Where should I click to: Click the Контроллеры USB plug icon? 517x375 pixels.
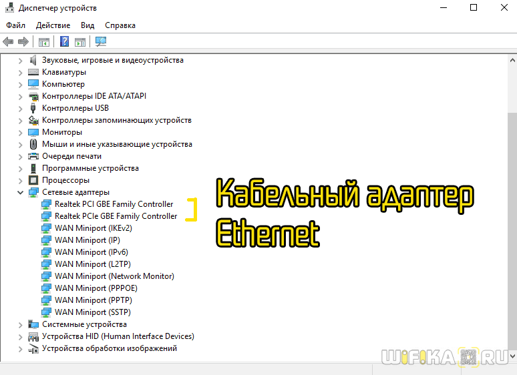tap(33, 108)
